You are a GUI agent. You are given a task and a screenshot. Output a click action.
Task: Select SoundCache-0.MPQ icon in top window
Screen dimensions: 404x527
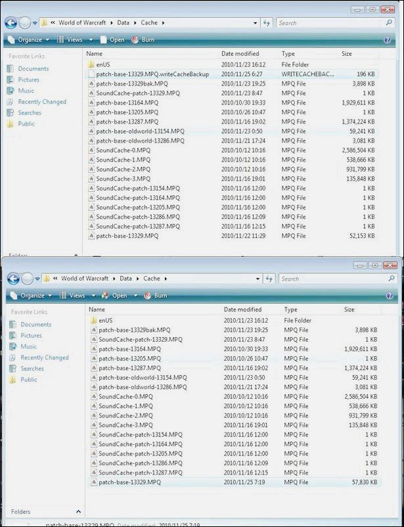click(x=91, y=150)
